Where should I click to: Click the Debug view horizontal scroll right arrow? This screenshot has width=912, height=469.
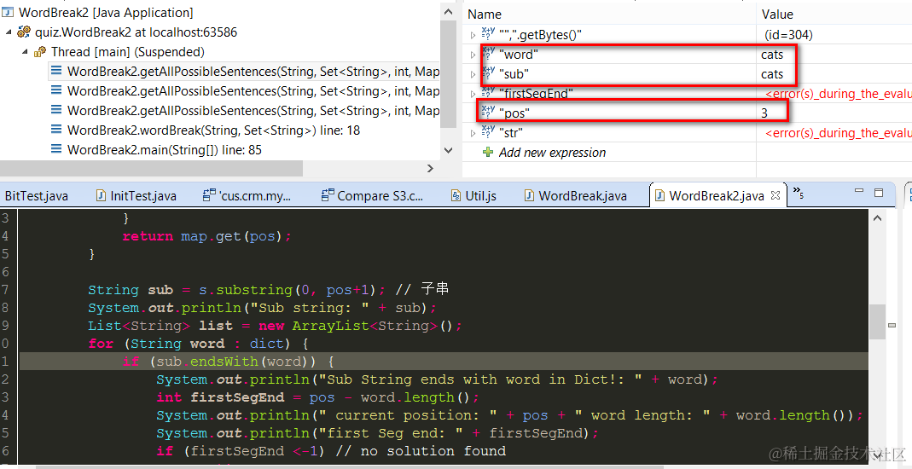point(431,169)
